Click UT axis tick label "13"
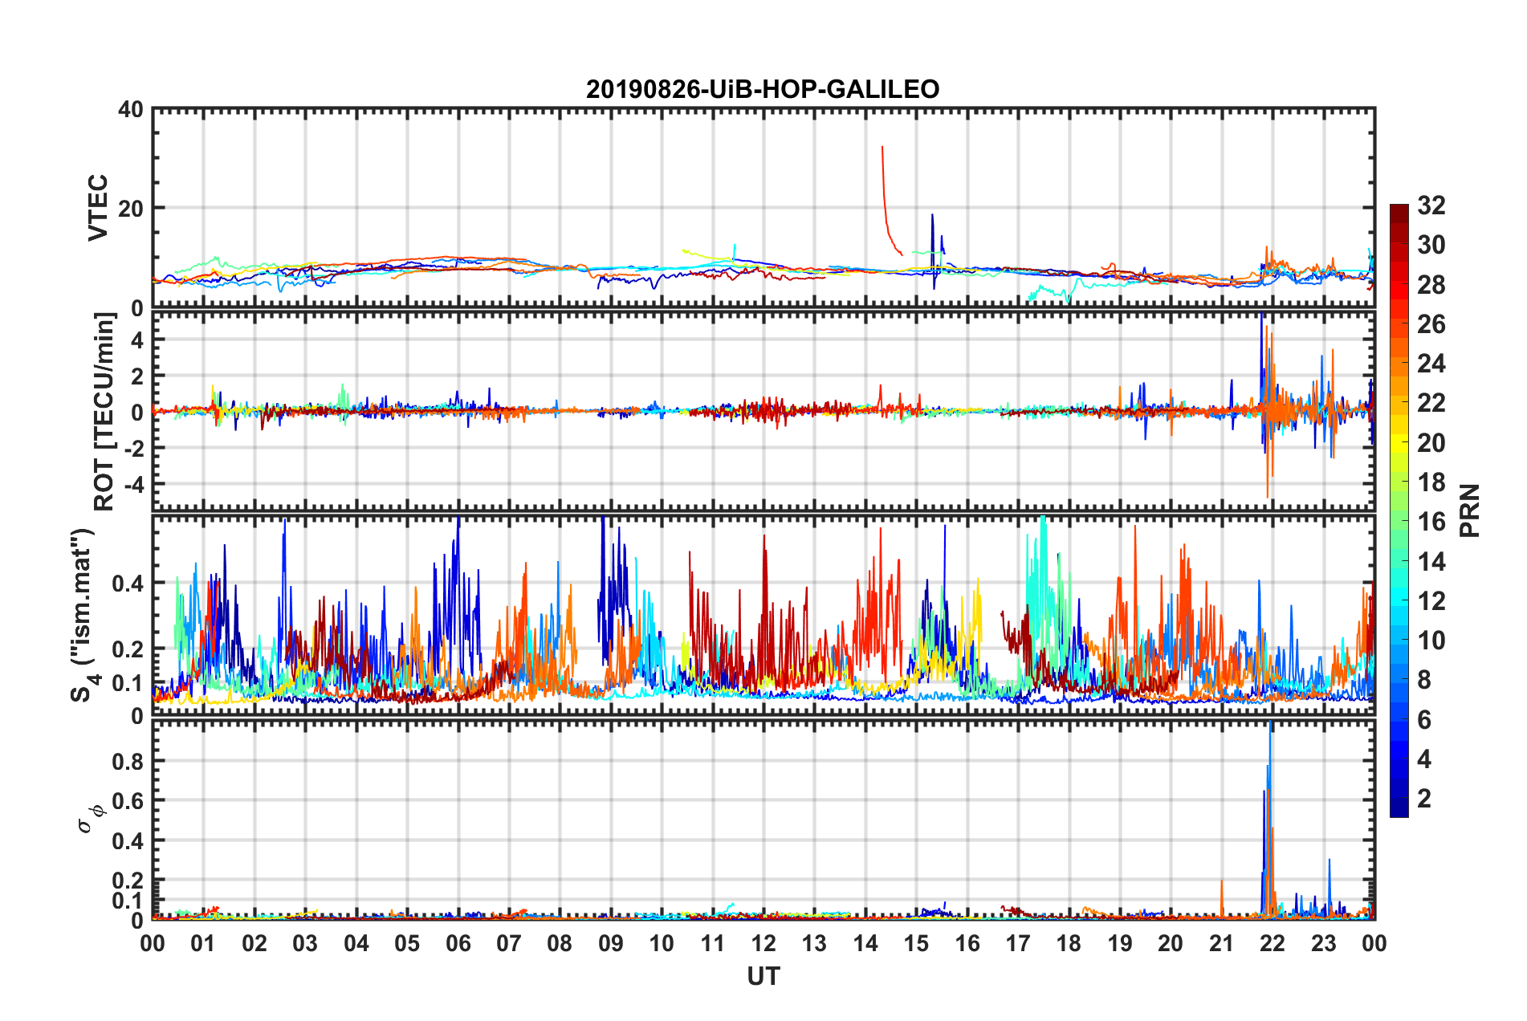The image size is (1527, 1021). [814, 943]
